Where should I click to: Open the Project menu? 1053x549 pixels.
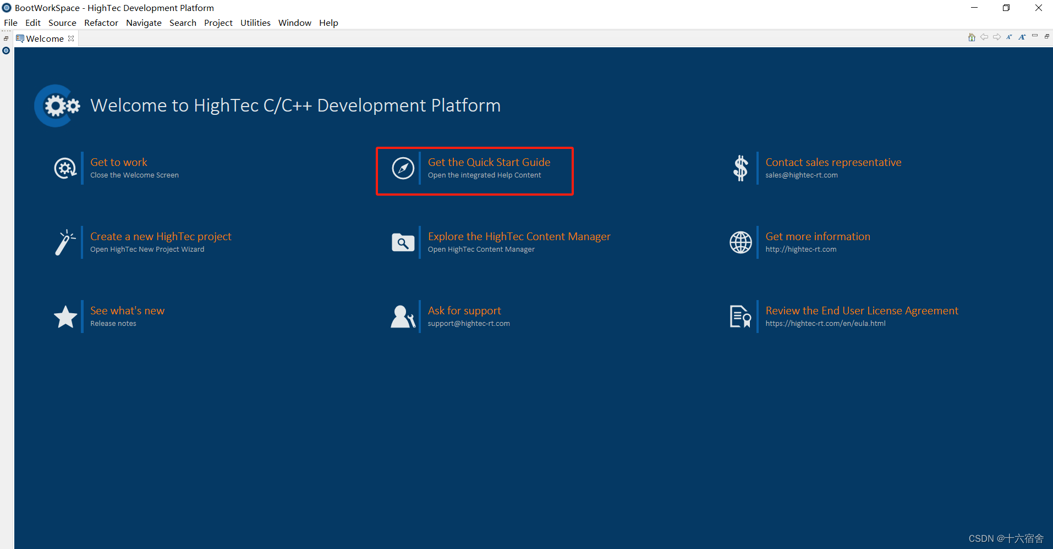click(218, 23)
